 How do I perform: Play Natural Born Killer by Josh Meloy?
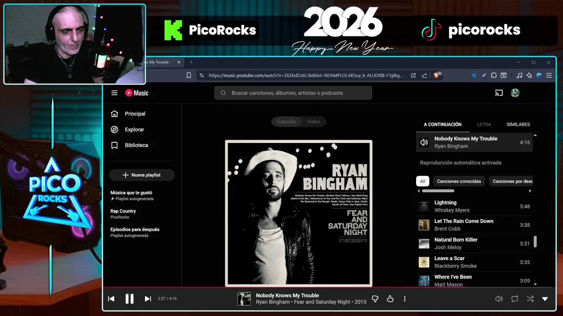[x=474, y=244]
